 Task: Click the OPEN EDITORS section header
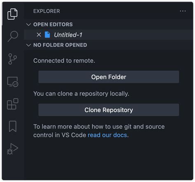point(108,25)
